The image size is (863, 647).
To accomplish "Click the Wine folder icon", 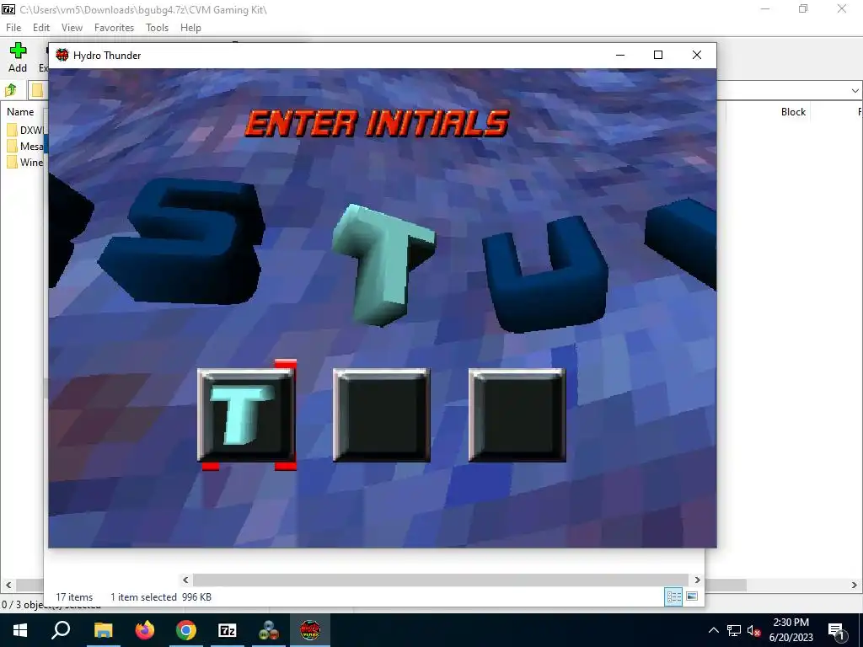I will tap(12, 162).
